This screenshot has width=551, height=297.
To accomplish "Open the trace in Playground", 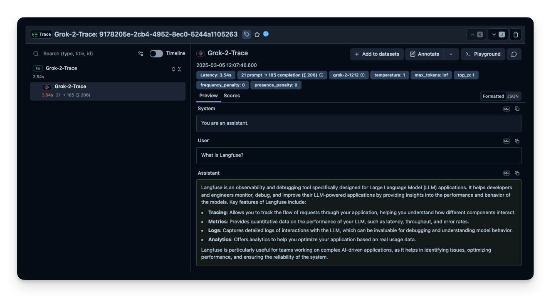I will 483,54.
